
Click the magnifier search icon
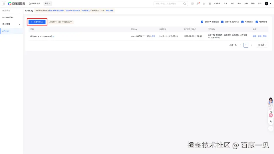coord(184,3)
